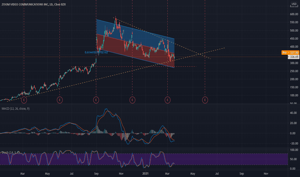This screenshot has width=300, height=177.
Task: Click the 550.00 price axis label
Action: pos(294,22)
